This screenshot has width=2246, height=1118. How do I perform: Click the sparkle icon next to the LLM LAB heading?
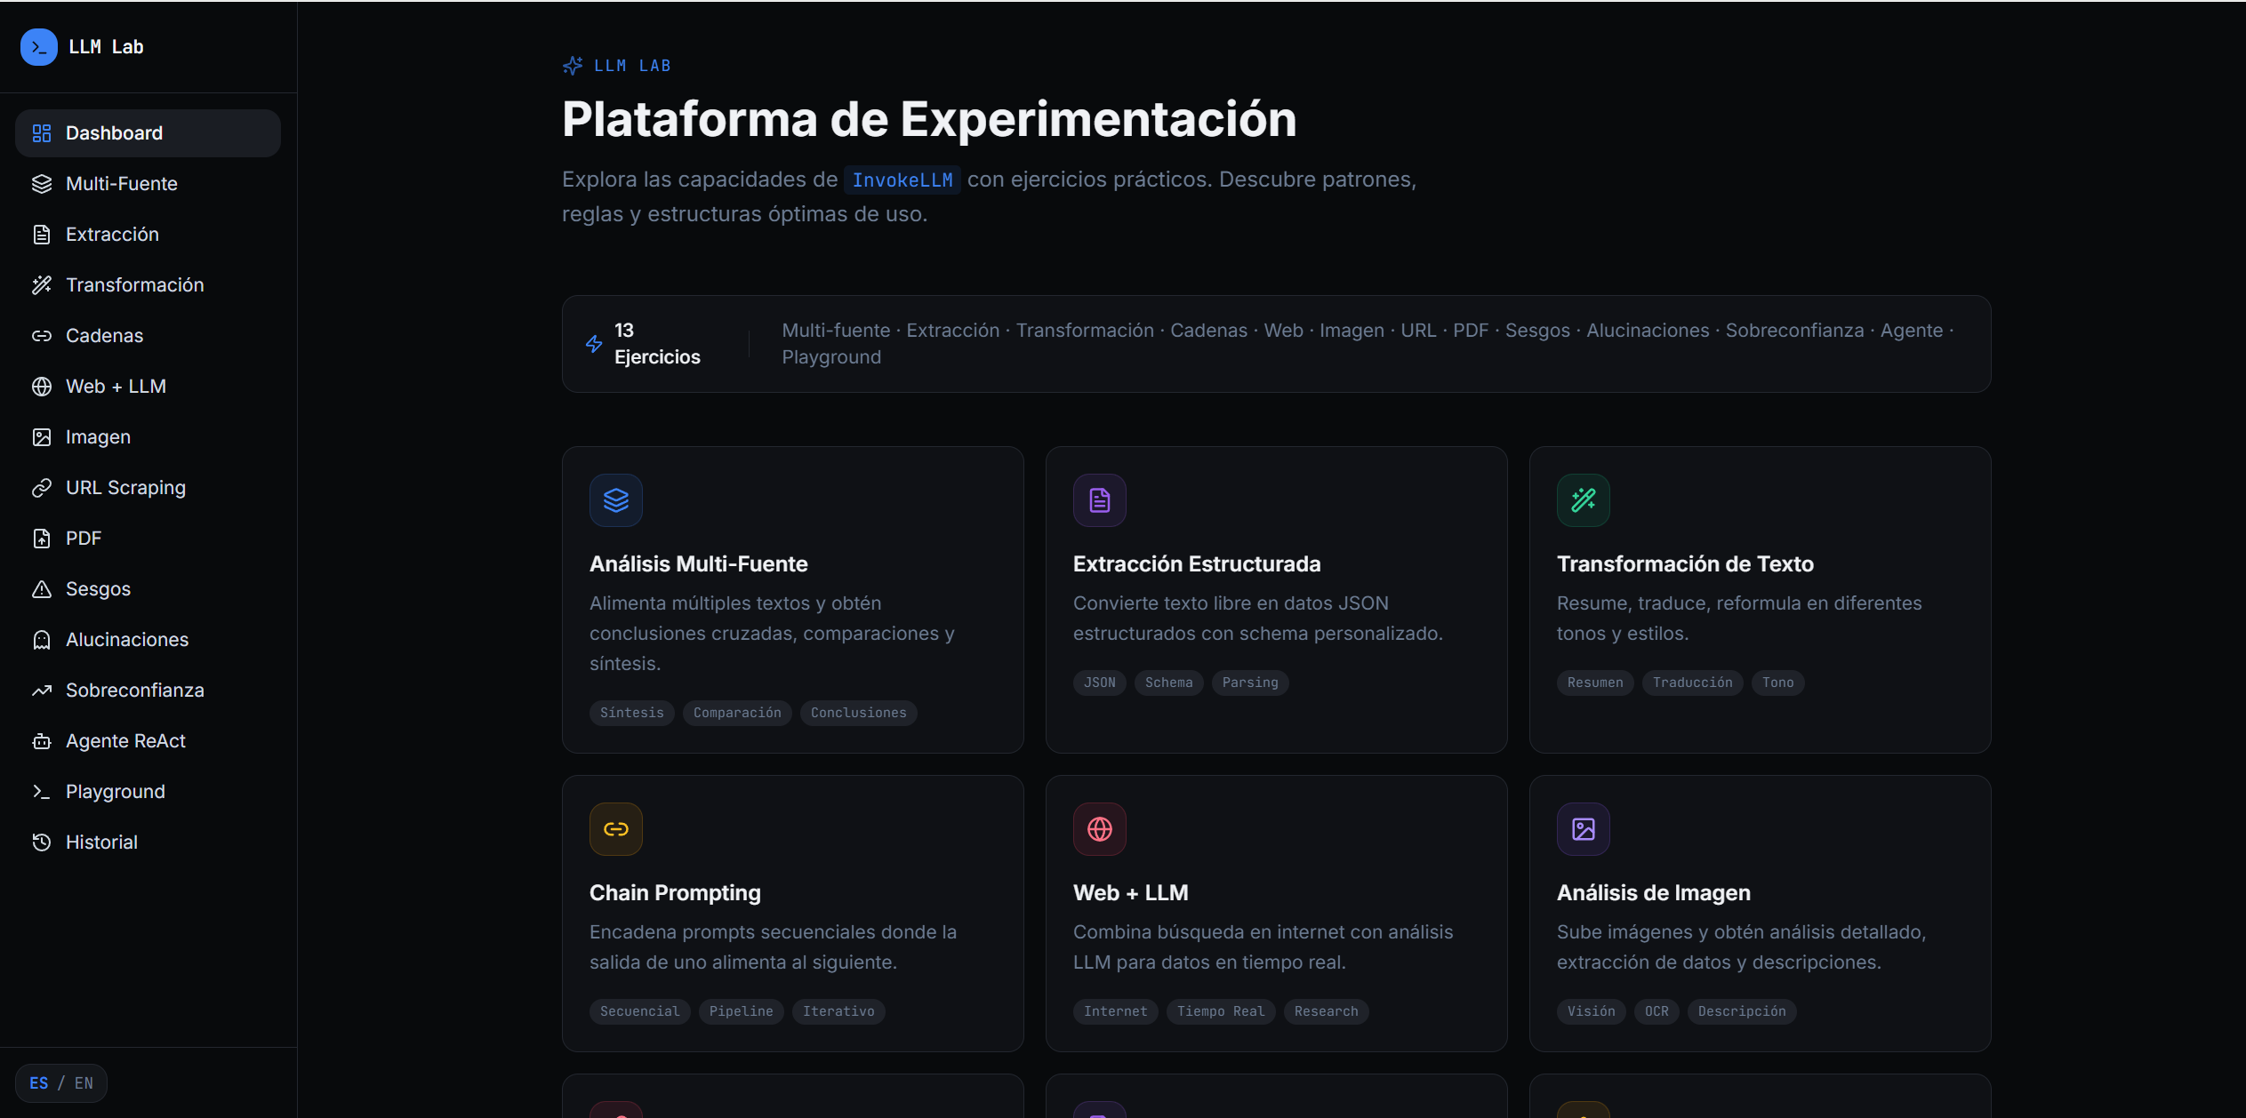tap(573, 66)
